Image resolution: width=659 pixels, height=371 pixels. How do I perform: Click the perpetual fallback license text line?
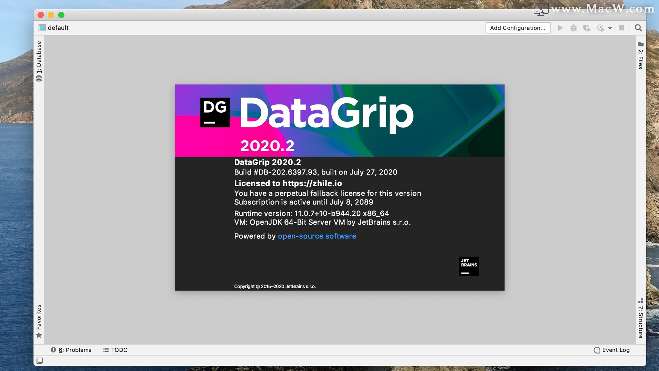[x=327, y=193]
